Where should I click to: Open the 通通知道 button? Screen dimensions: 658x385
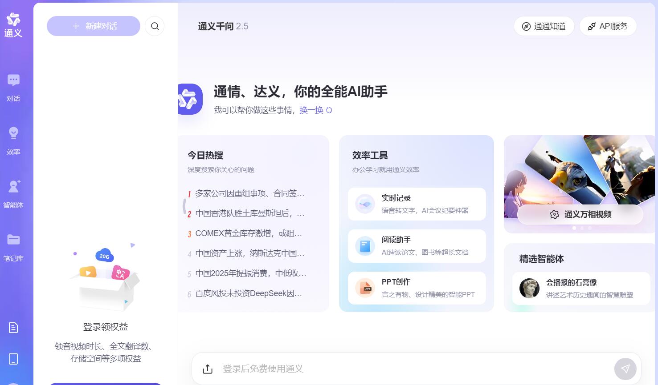[x=544, y=26]
